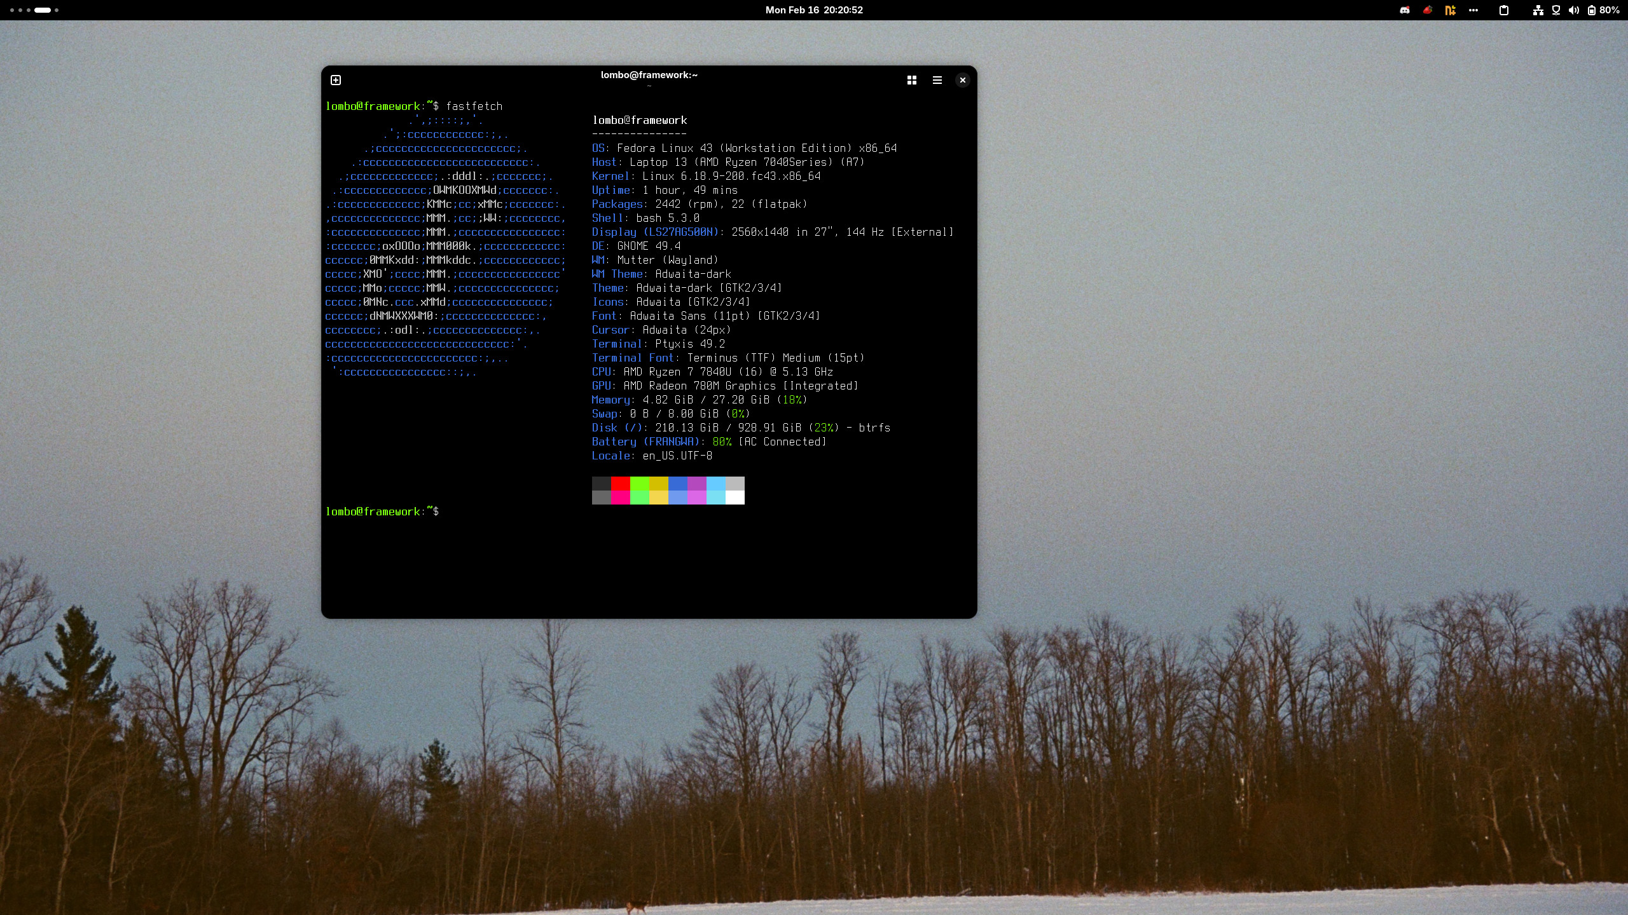Close the terminal window
This screenshot has height=915, width=1628.
click(962, 80)
